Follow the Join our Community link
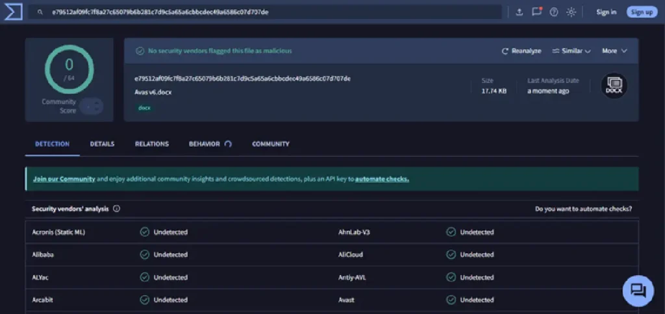The height and width of the screenshot is (314, 665). (64, 179)
